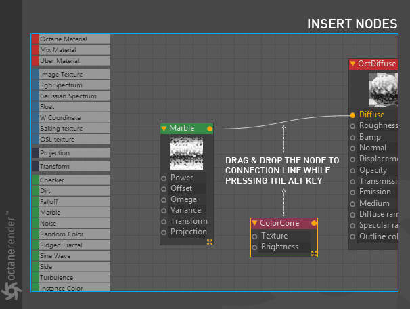Viewport: 410px width, 309px height.
Task: Collapse the Marble node with its triangle
Action: point(164,128)
